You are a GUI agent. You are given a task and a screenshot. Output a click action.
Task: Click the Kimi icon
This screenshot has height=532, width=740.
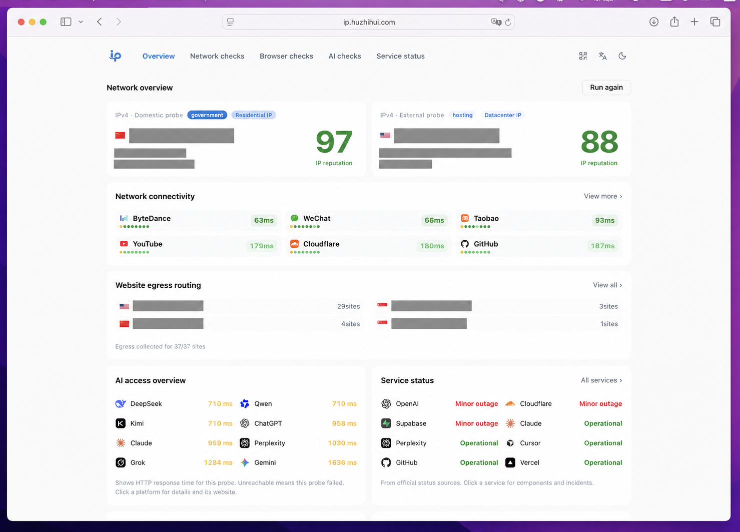point(121,423)
